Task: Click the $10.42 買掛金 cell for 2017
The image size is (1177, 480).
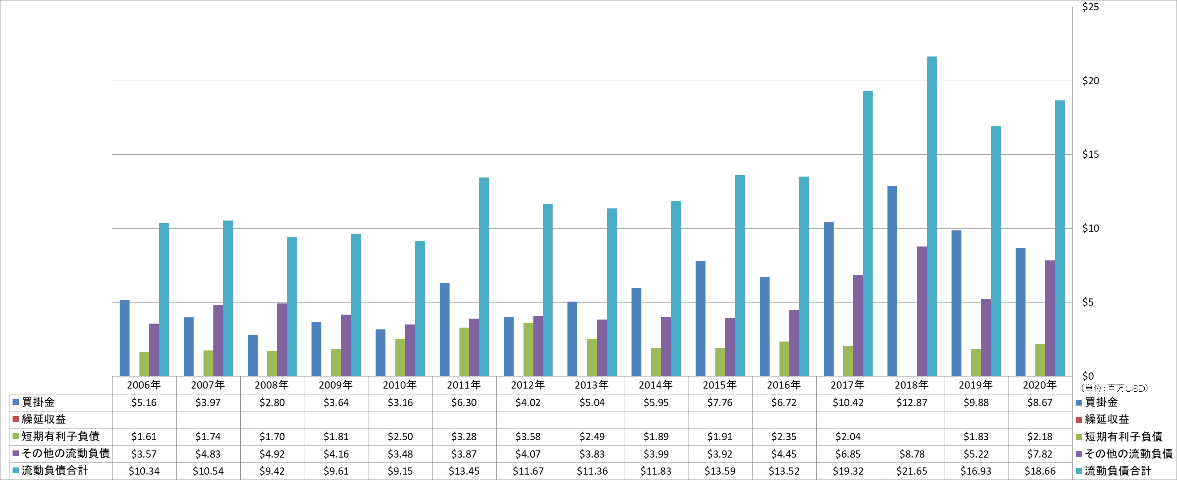Action: (x=848, y=402)
